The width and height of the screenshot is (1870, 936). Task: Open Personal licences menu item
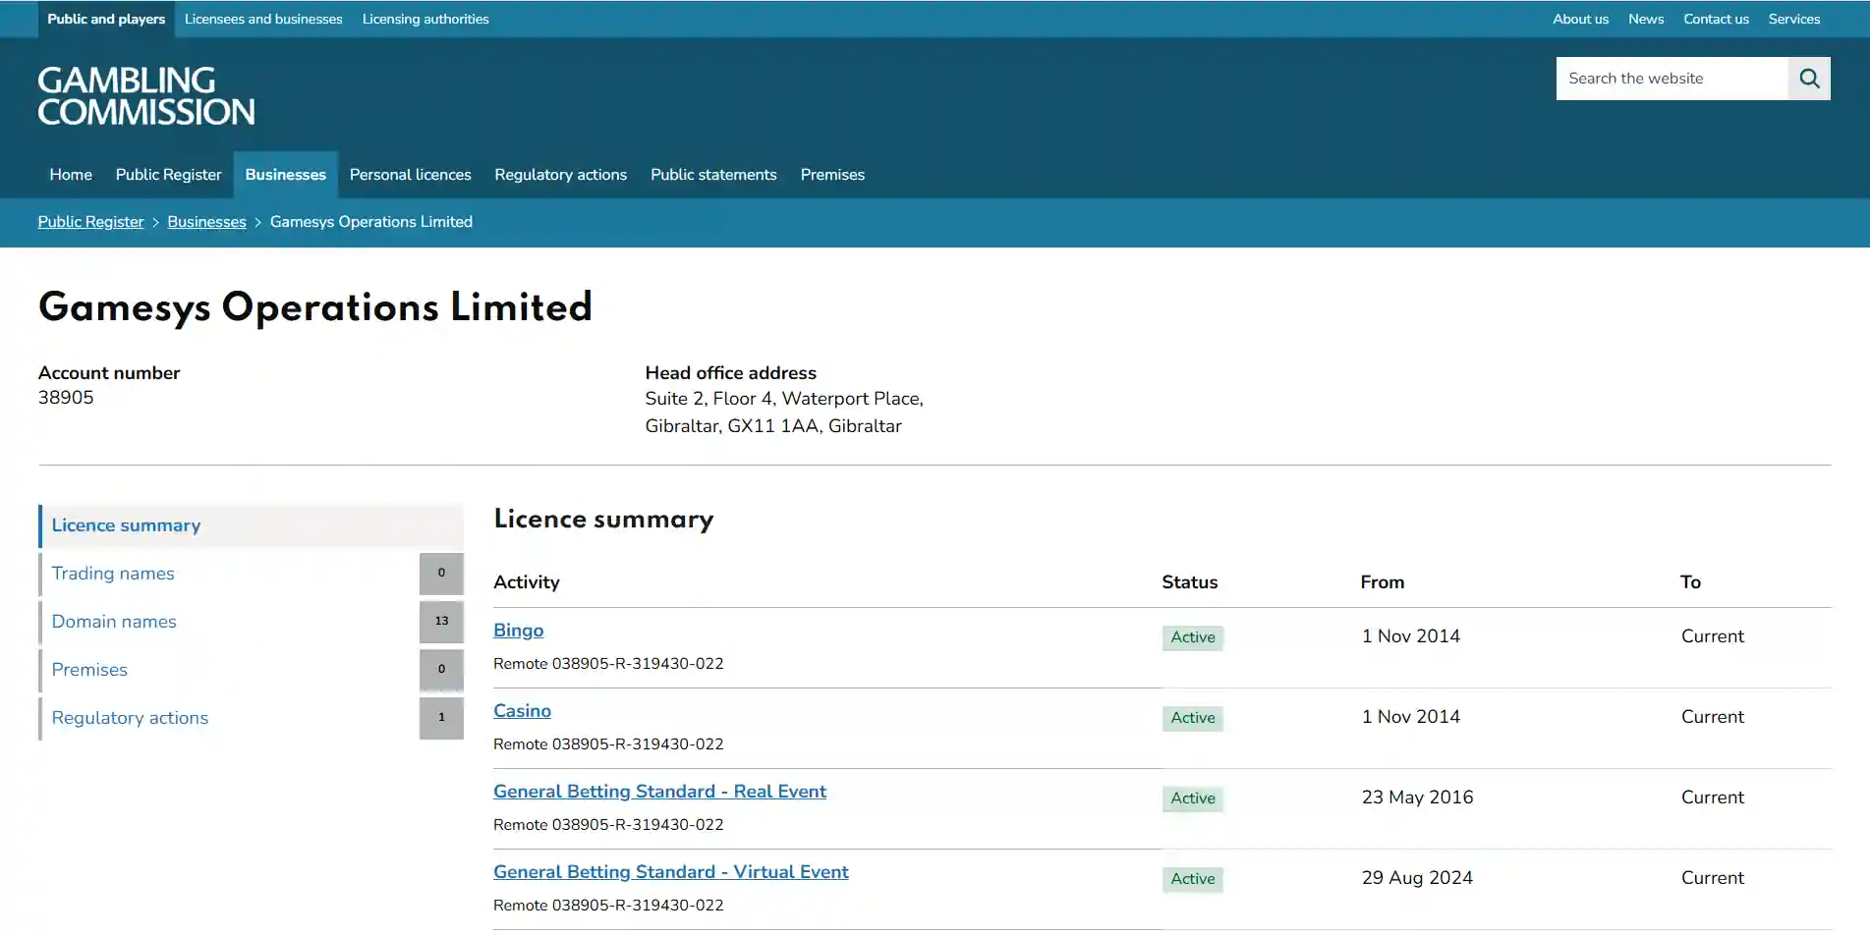pos(411,175)
